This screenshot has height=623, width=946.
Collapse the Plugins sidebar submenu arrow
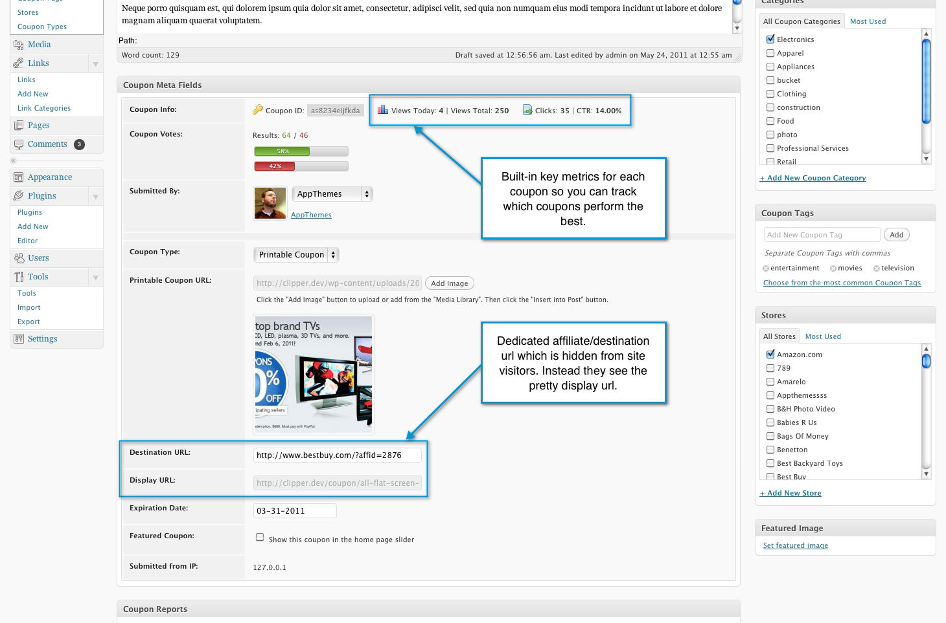[x=95, y=197]
